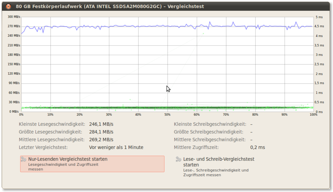Close the Vergleichstest window

[x=9, y=6]
